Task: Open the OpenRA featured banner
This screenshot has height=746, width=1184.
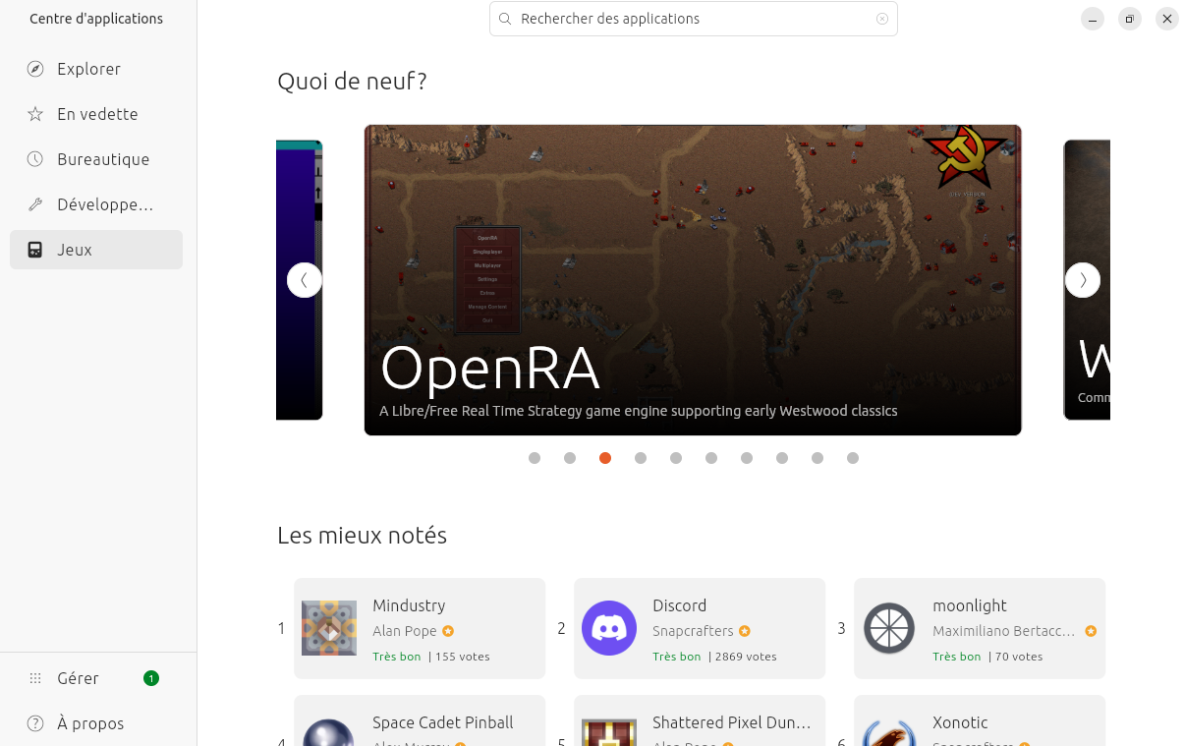Action: coord(693,280)
